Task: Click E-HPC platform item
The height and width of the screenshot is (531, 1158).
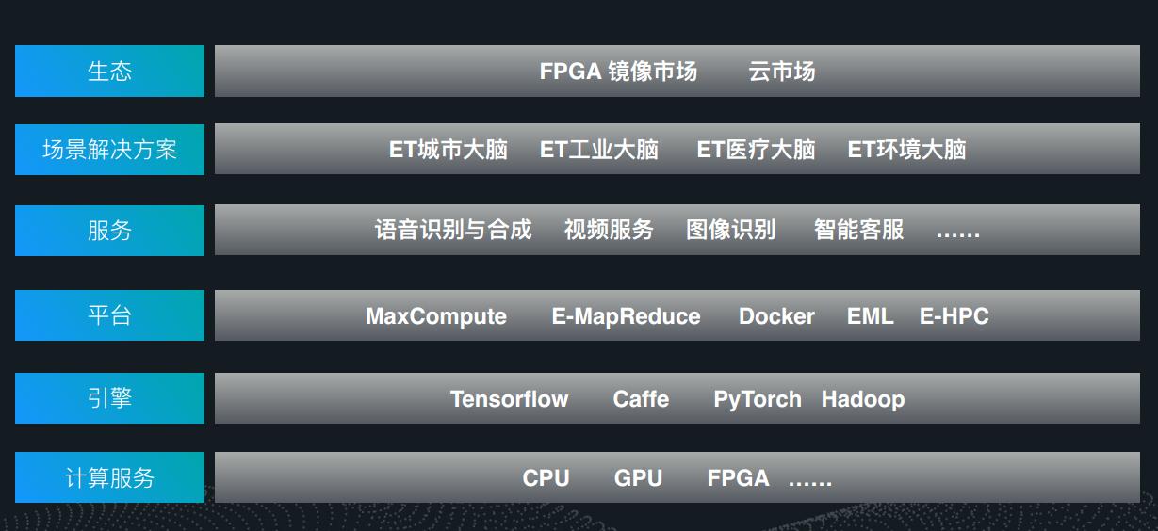Action: coord(954,316)
